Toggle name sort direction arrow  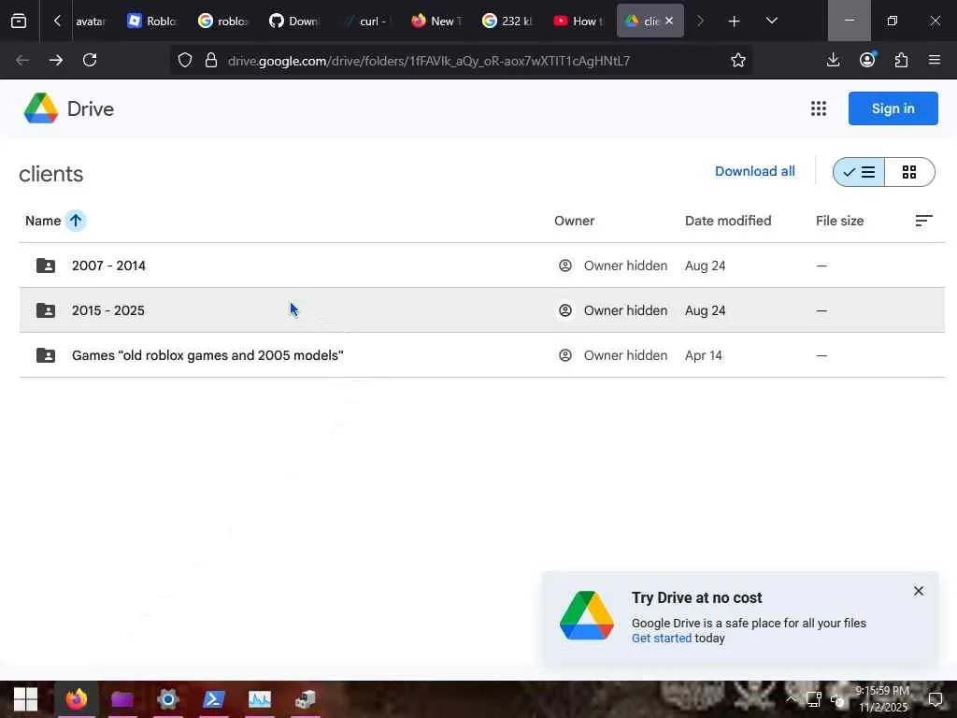76,221
